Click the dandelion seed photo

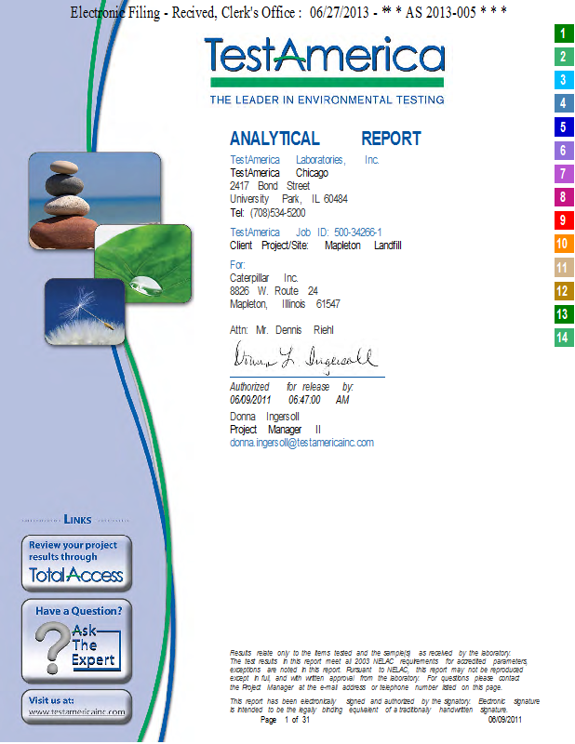click(x=85, y=312)
